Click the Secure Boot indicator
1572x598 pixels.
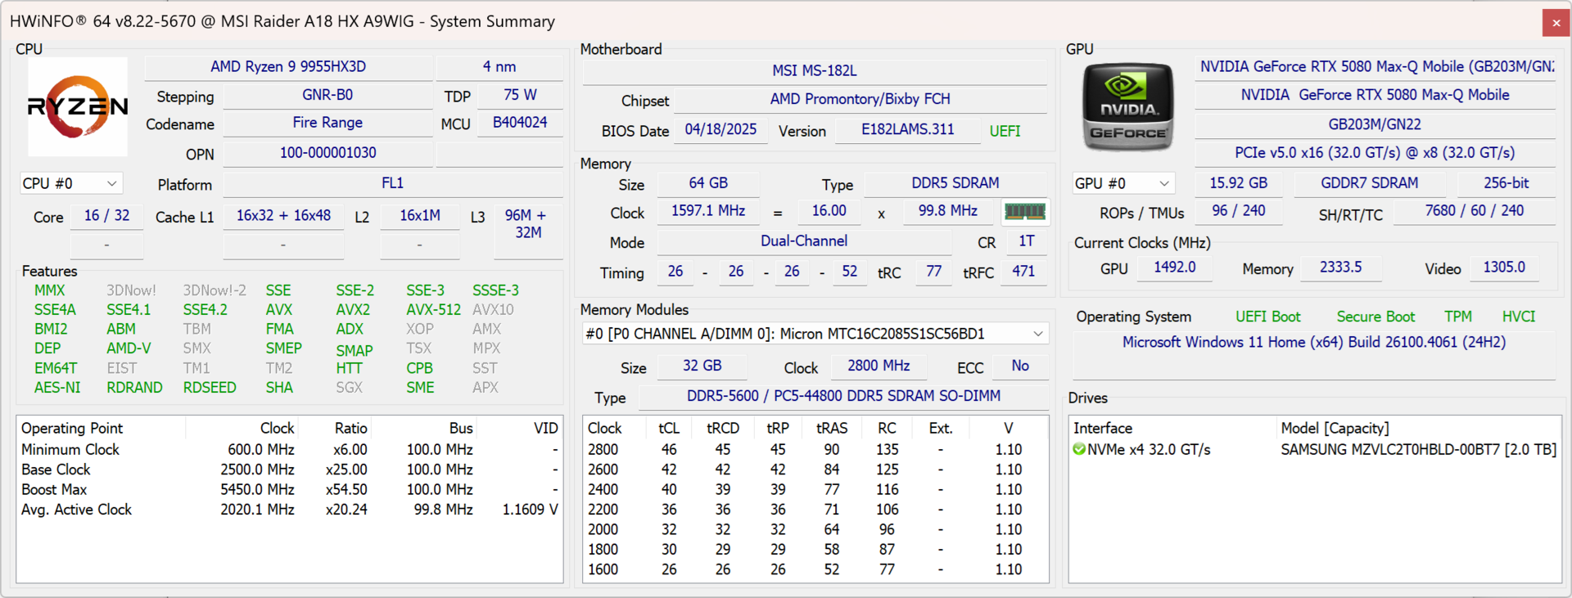point(1375,317)
